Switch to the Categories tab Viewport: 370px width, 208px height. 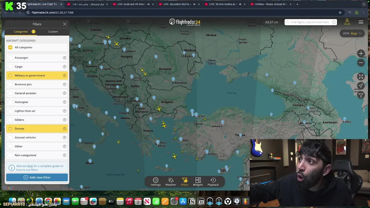[21, 31]
